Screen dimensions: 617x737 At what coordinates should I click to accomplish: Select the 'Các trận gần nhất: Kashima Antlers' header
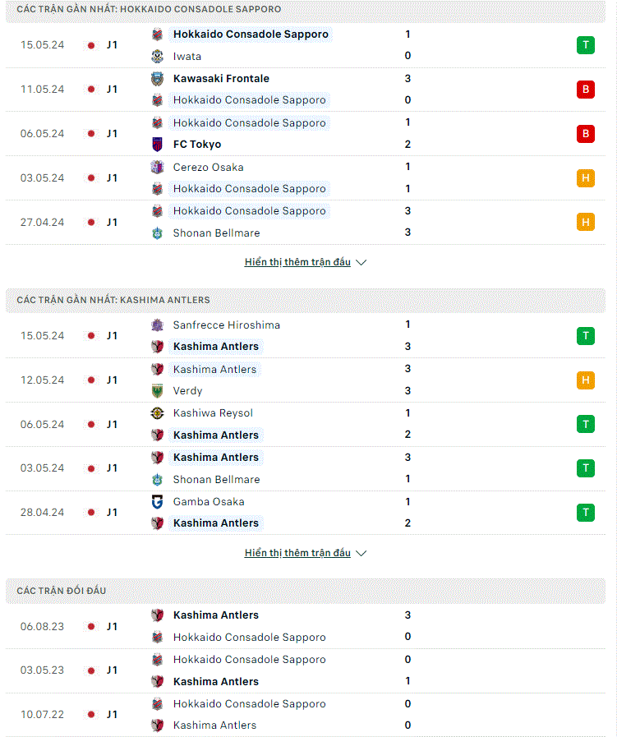coord(306,300)
